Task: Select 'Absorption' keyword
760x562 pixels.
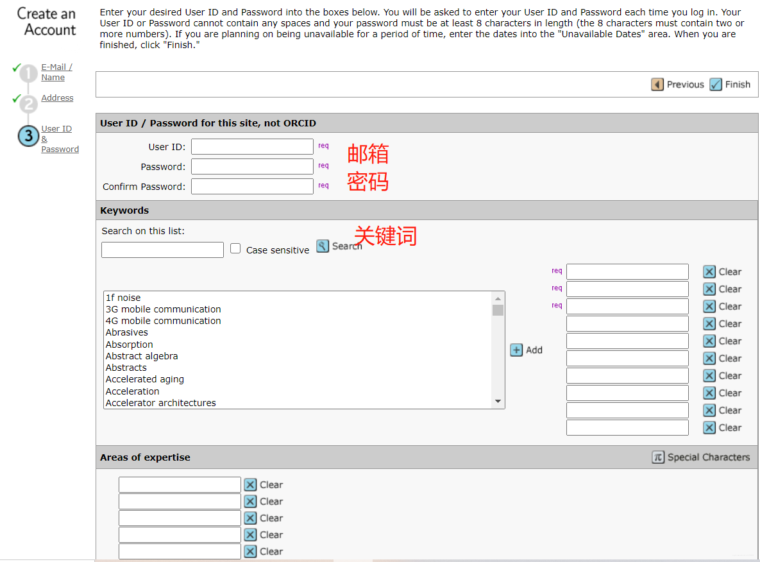Action: tap(129, 345)
